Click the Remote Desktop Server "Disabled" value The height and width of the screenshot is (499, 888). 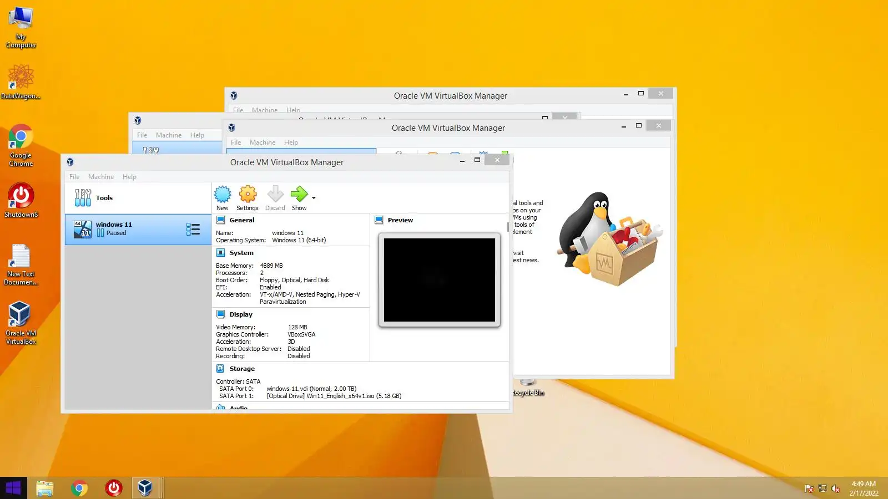pyautogui.click(x=299, y=349)
